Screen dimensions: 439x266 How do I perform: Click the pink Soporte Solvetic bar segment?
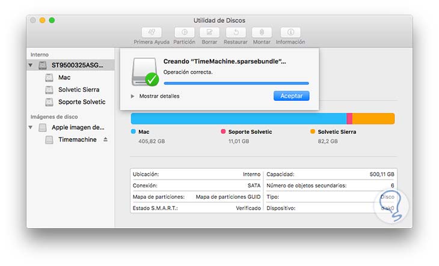point(349,118)
